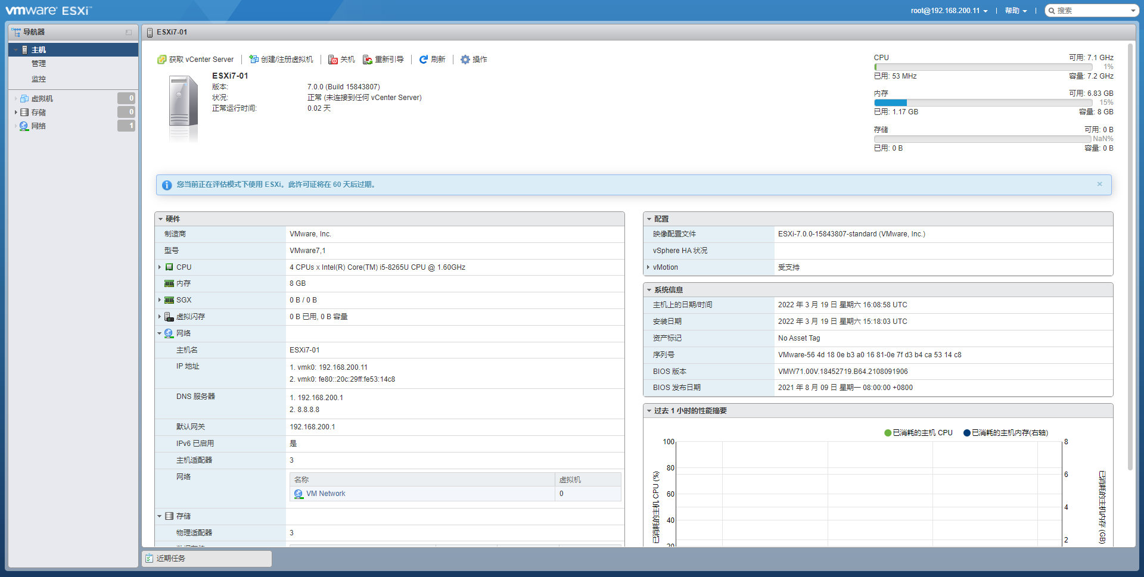Image resolution: width=1144 pixels, height=577 pixels.
Task: Click the search magnifier icon
Action: tap(1052, 11)
